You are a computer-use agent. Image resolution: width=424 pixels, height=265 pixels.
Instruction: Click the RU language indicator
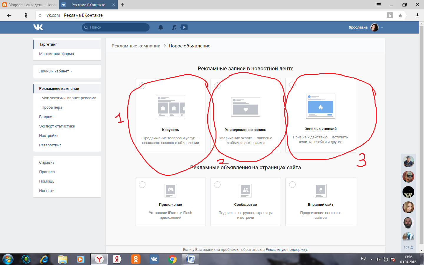click(x=363, y=259)
